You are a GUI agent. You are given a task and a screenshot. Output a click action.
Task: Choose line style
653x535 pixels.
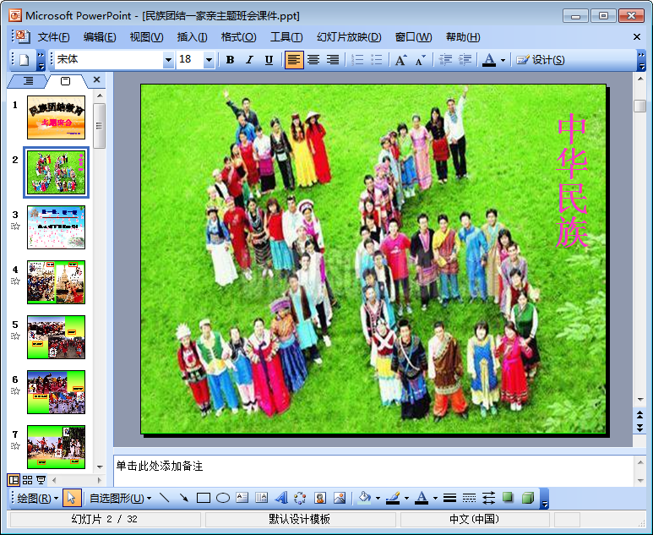click(x=449, y=498)
